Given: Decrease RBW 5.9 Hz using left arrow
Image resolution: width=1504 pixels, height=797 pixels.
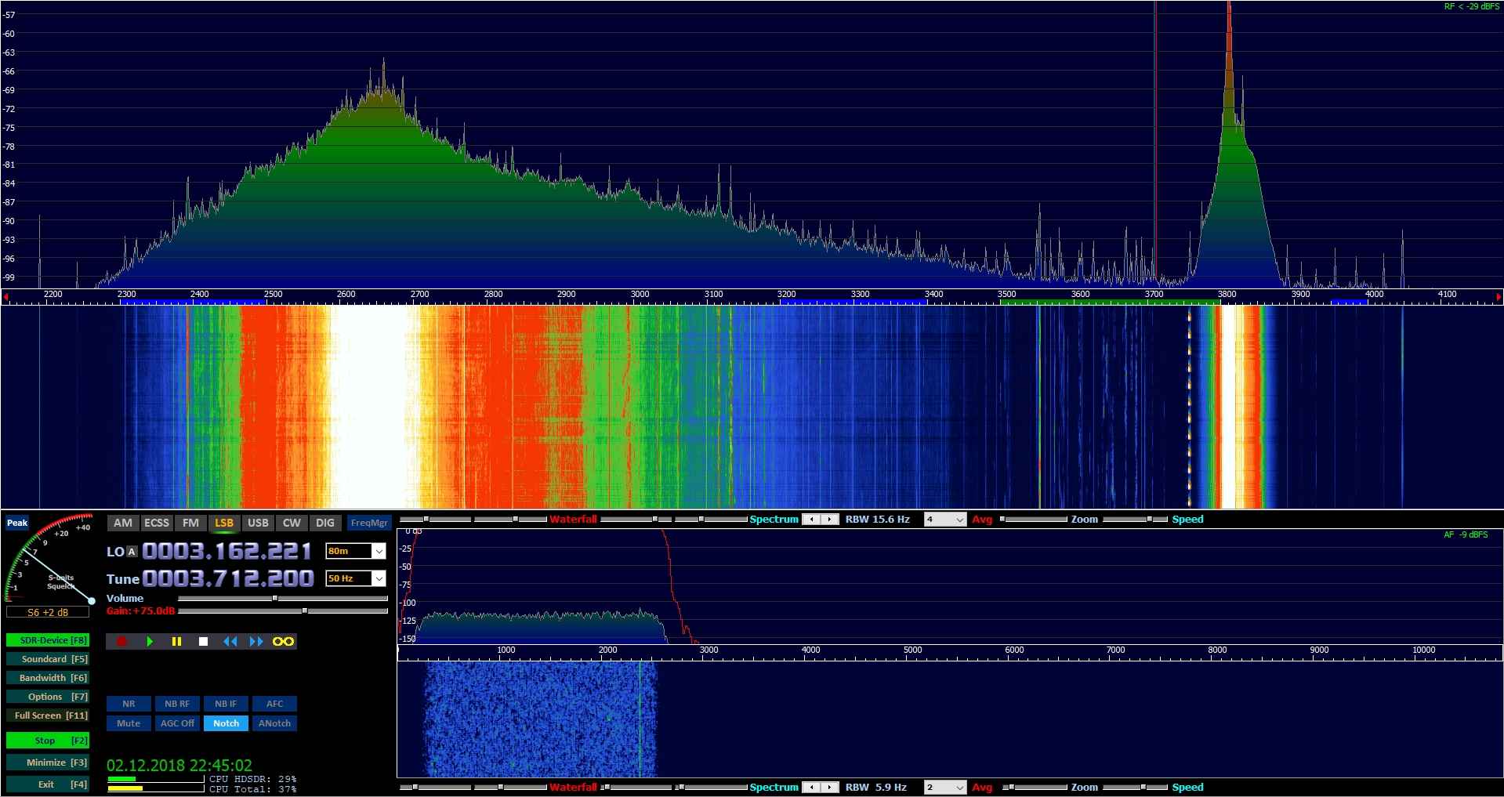Looking at the screenshot, I should (812, 788).
